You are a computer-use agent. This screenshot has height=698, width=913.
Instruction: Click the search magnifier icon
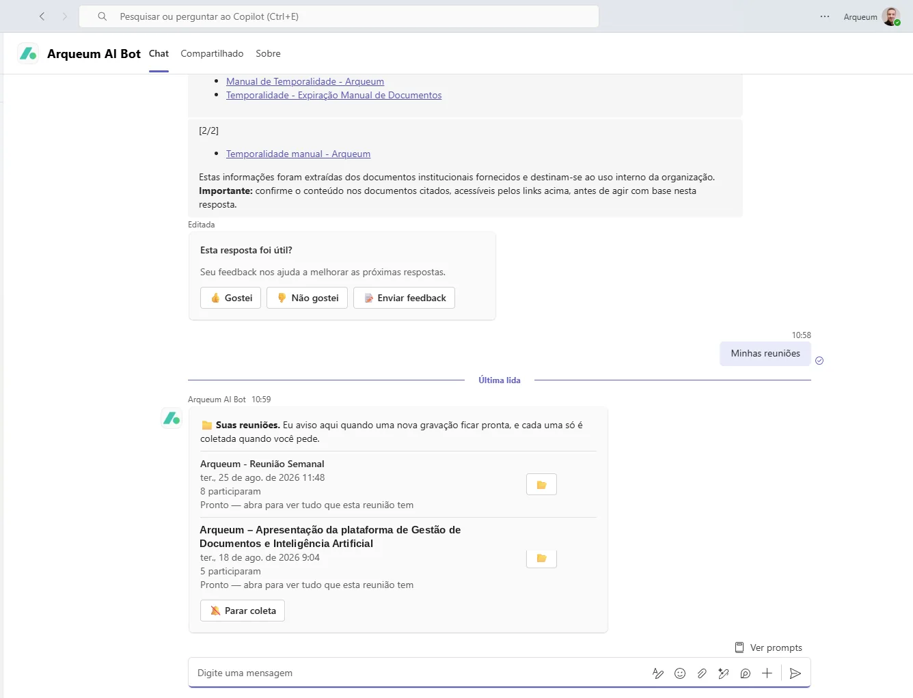point(103,16)
